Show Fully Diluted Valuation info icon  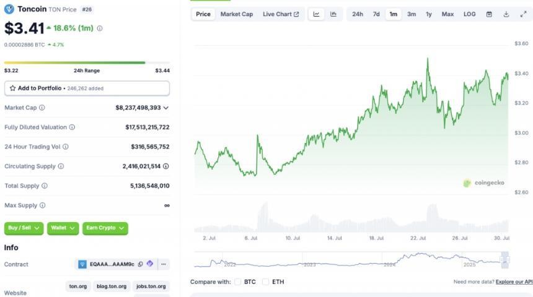click(72, 127)
